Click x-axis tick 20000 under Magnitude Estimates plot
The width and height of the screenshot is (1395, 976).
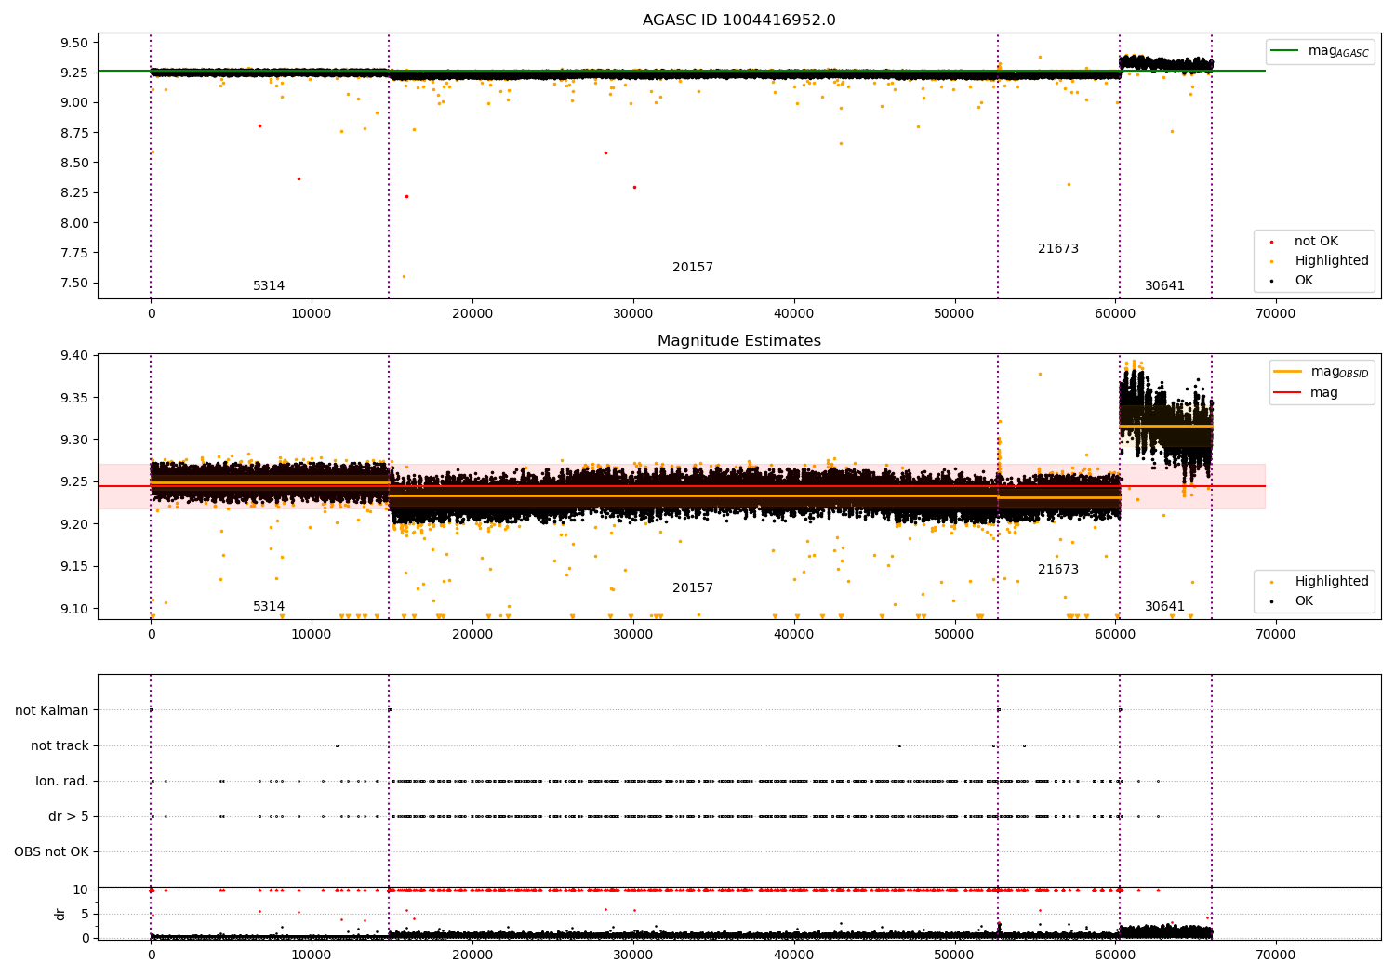click(472, 635)
